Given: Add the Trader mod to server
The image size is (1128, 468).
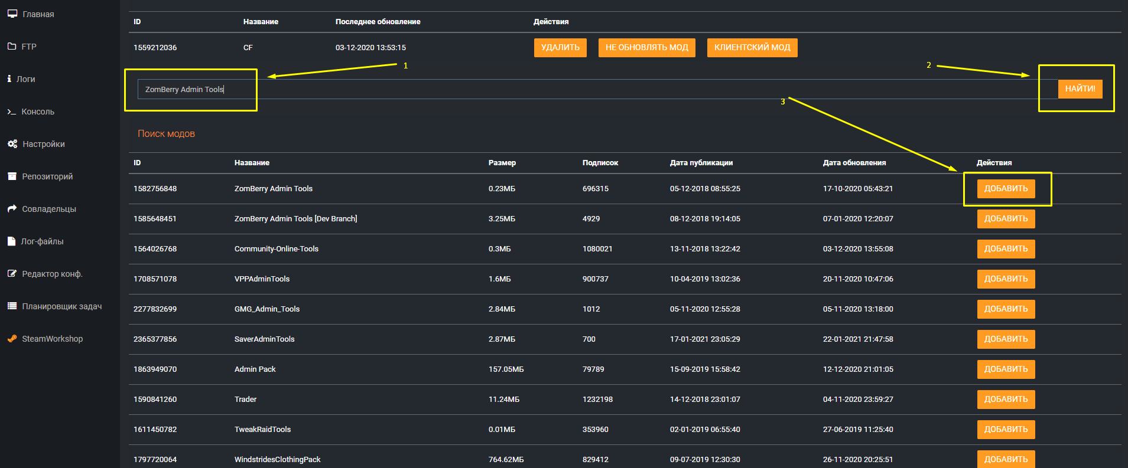Looking at the screenshot, I should tap(1006, 400).
